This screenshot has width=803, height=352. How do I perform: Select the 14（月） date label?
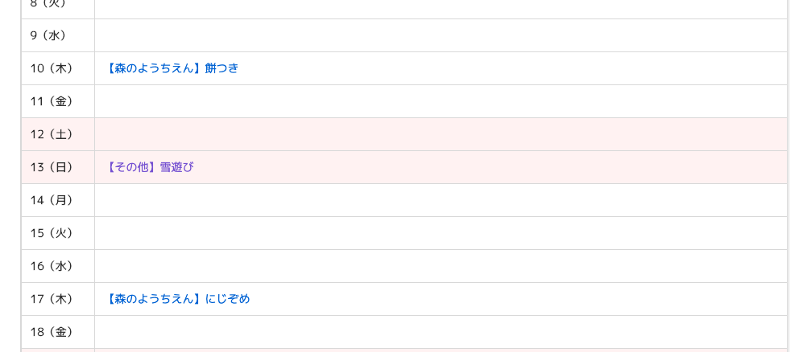52,200
